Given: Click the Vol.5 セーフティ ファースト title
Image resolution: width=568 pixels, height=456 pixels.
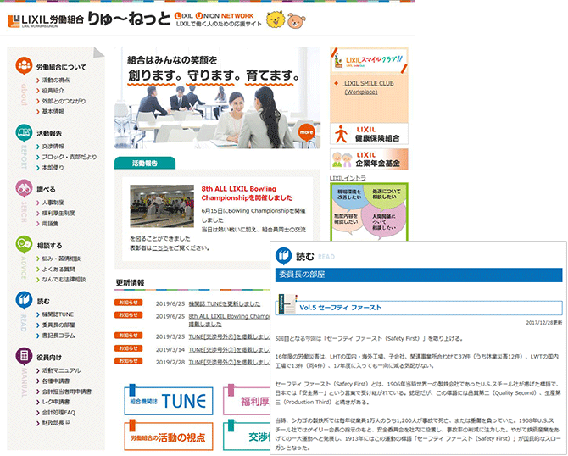Looking at the screenshot, I should 341,308.
